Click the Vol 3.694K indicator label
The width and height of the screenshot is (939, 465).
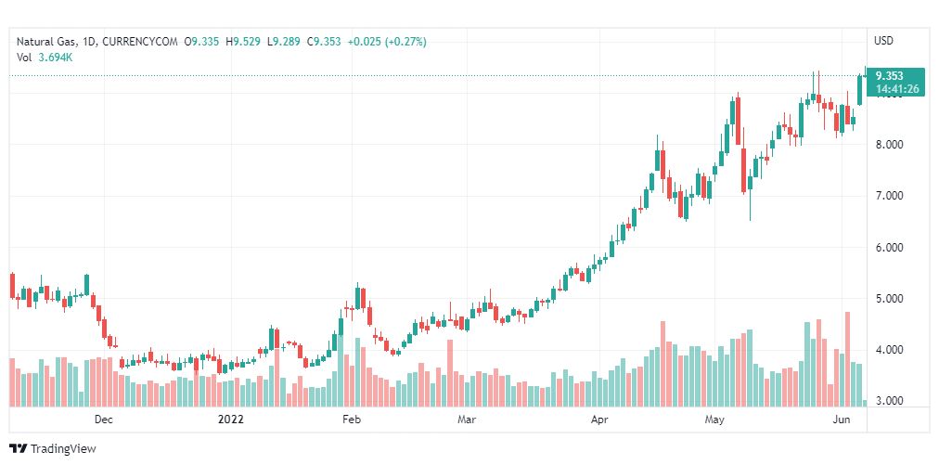(44, 58)
